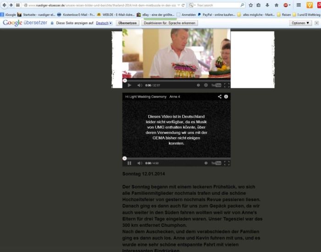This screenshot has width=321, height=252.
Task: Open the first video's settings gear
Action: tap(206, 85)
